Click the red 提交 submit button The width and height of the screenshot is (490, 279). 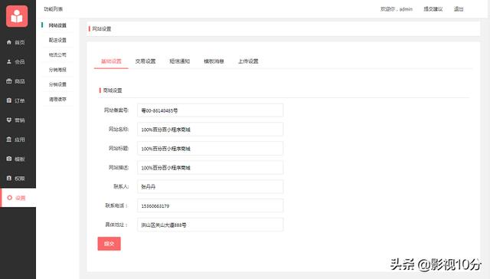click(109, 244)
